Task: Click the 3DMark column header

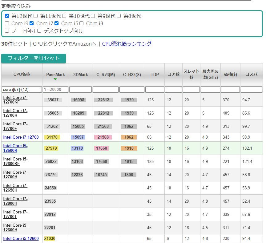Action: [80, 74]
